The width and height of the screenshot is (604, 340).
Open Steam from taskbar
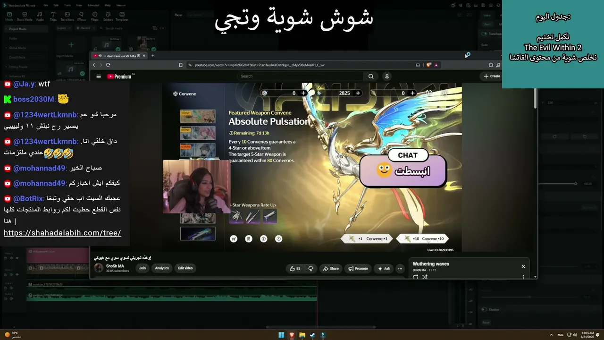312,335
